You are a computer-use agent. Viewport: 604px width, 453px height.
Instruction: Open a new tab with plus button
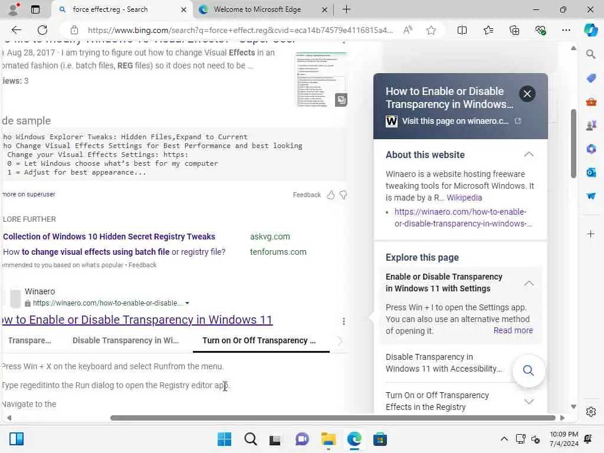coord(346,9)
